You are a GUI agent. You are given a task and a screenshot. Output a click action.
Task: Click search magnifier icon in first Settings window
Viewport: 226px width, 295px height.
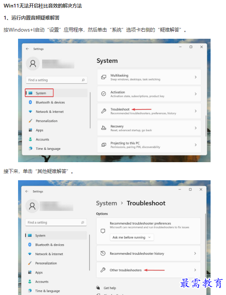[x=83, y=80]
